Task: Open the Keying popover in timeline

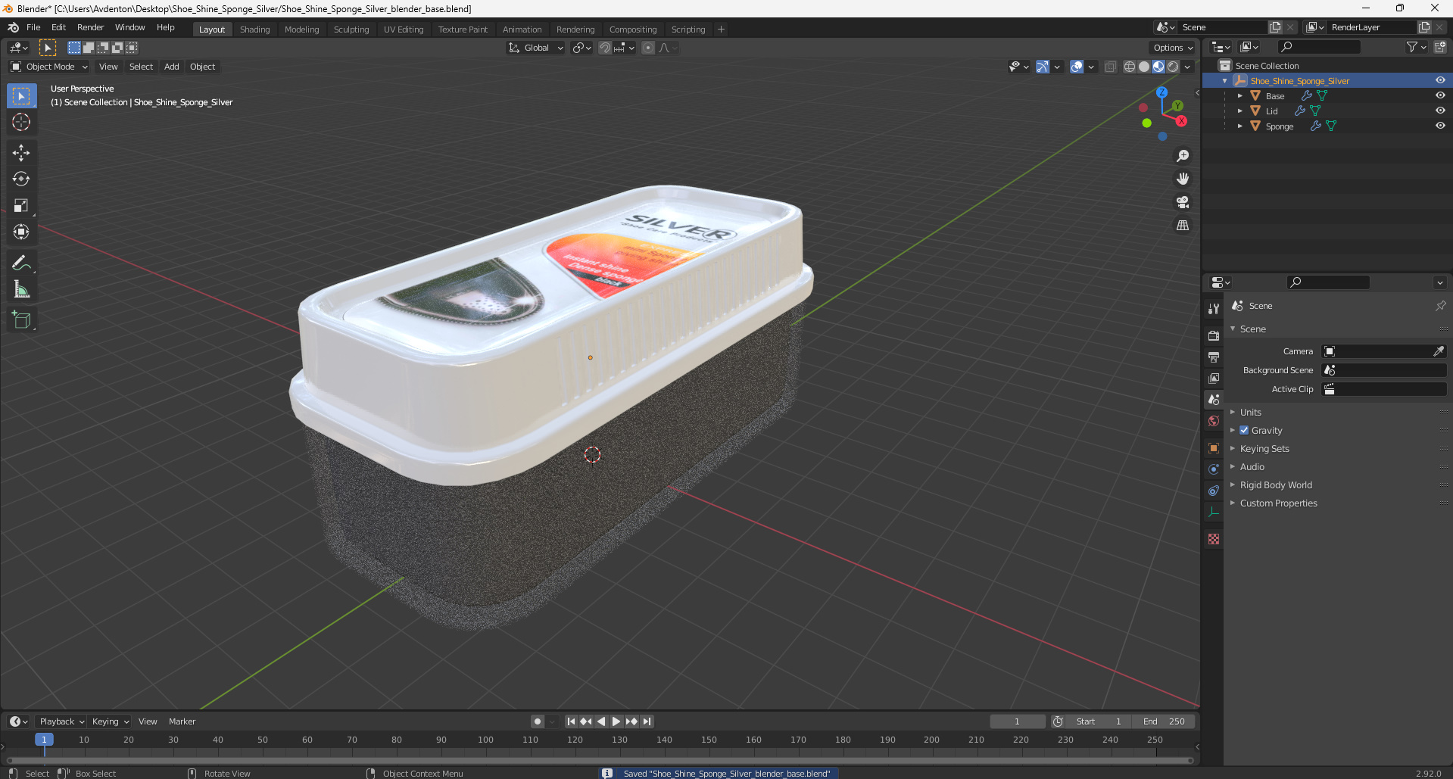Action: (x=111, y=721)
